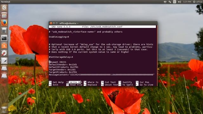Click the comment line starting 'that a recent kernel'

click(x=101, y=47)
